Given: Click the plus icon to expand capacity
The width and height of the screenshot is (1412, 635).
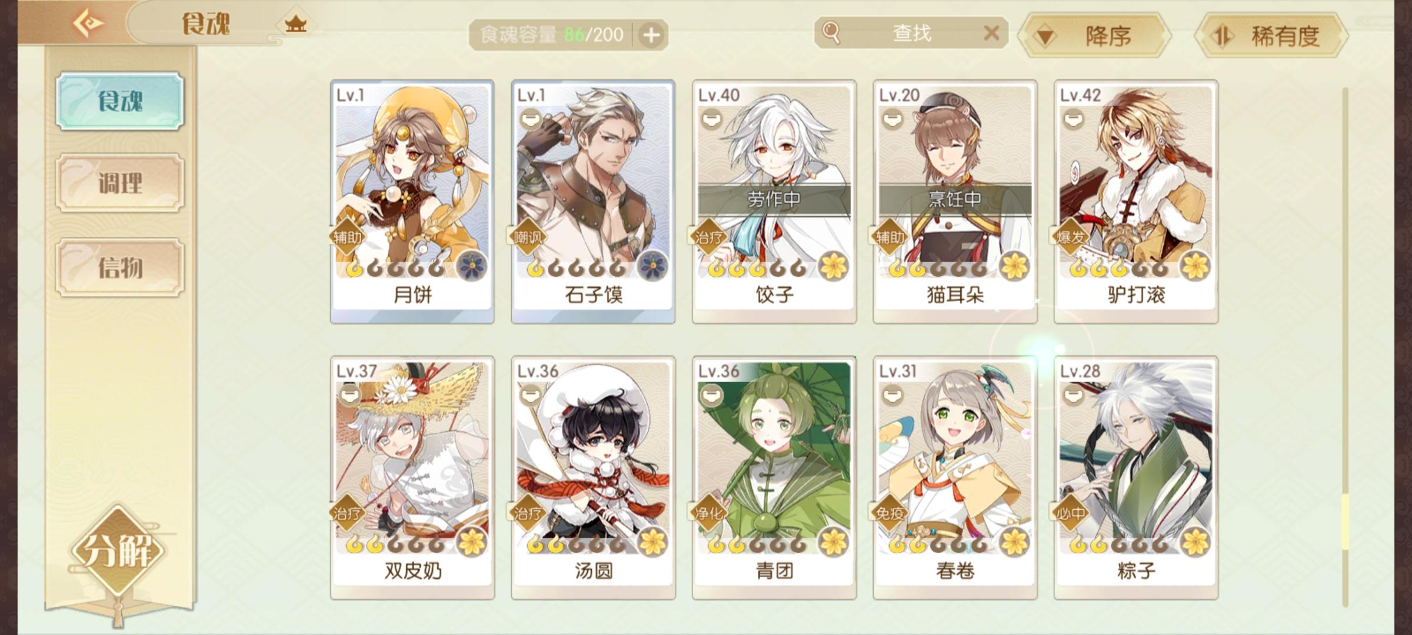Looking at the screenshot, I should click(x=651, y=35).
